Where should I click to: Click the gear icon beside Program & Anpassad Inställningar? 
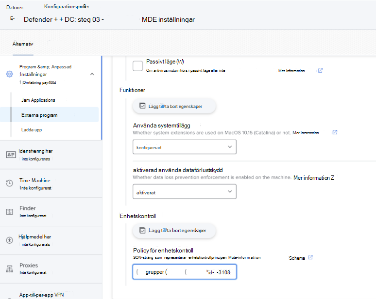point(9,74)
